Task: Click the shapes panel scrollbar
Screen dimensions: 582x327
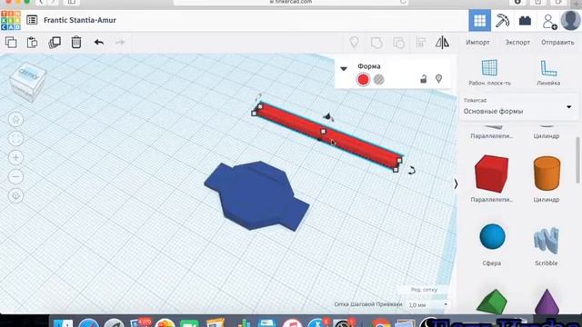Action: [x=578, y=160]
